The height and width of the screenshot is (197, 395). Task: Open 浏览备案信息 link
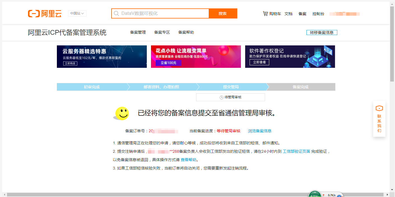click(x=260, y=131)
